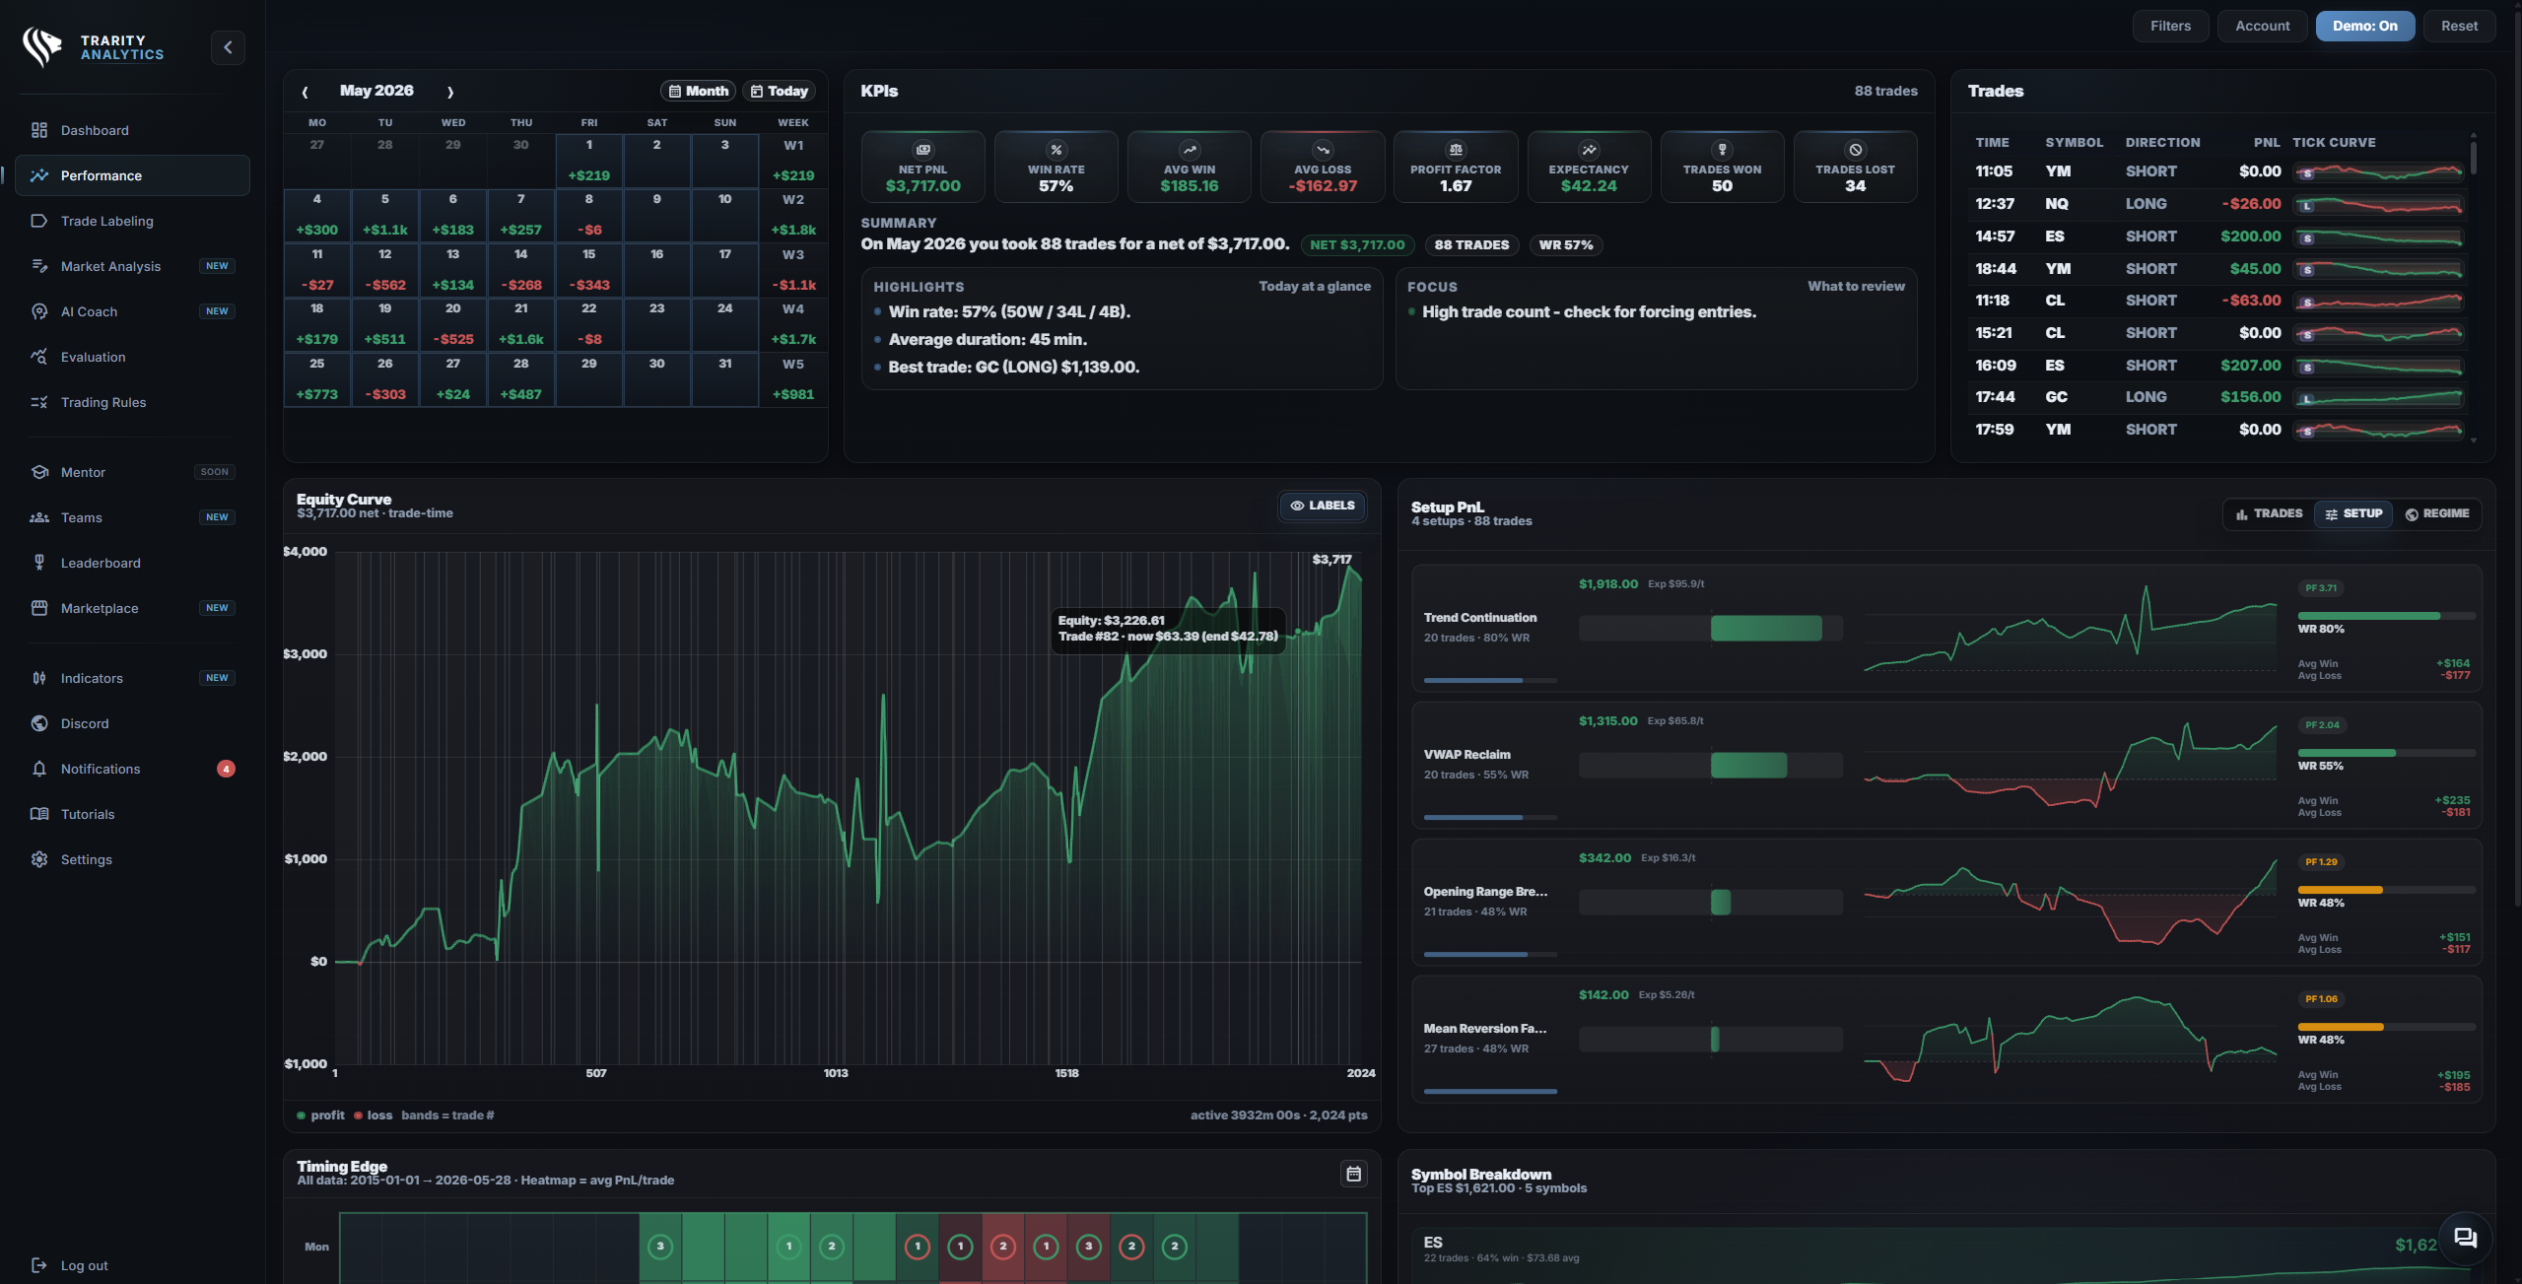
Task: Click the Opening Range WR 48% bar
Action: pyautogui.click(x=2386, y=890)
